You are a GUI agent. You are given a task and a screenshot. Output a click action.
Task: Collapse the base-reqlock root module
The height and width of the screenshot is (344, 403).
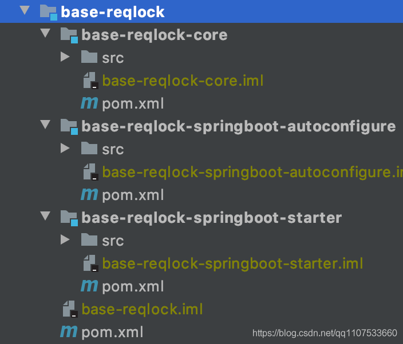[25, 10]
